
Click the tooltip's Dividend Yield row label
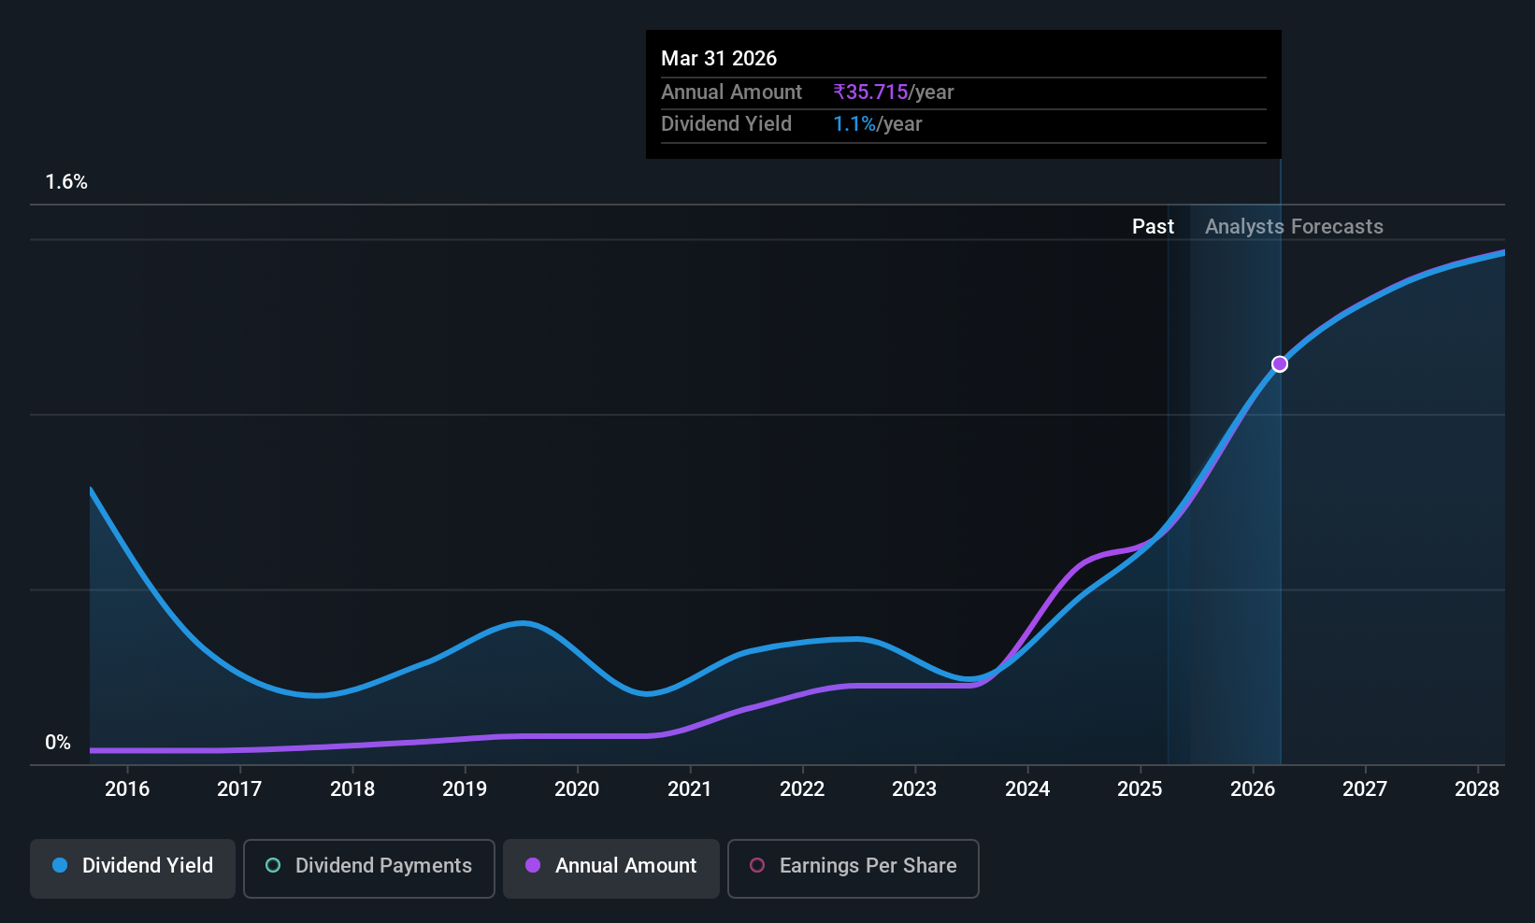(726, 124)
